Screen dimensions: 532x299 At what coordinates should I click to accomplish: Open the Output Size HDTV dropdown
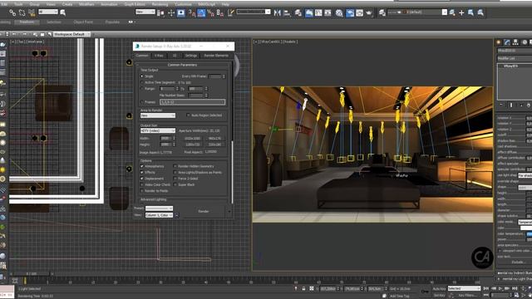[x=158, y=130]
